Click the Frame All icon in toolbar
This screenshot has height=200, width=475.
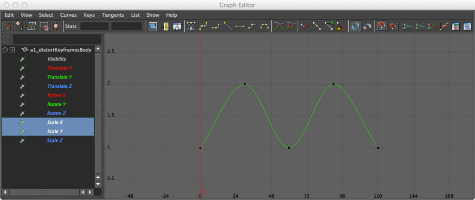coord(153,26)
